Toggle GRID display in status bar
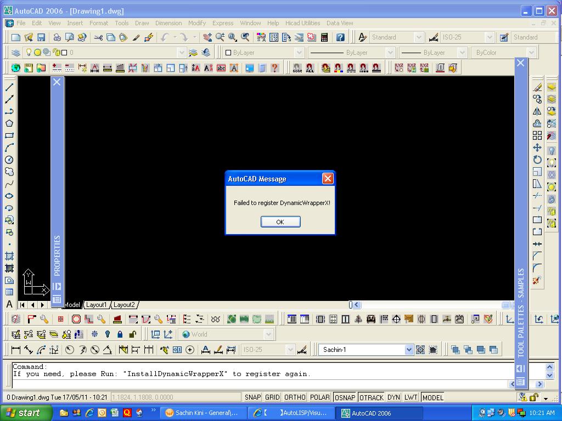The height and width of the screenshot is (421, 562). (272, 397)
